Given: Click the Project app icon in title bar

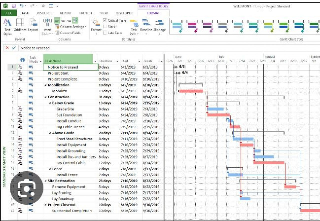Looking at the screenshot, I should 6,5.
